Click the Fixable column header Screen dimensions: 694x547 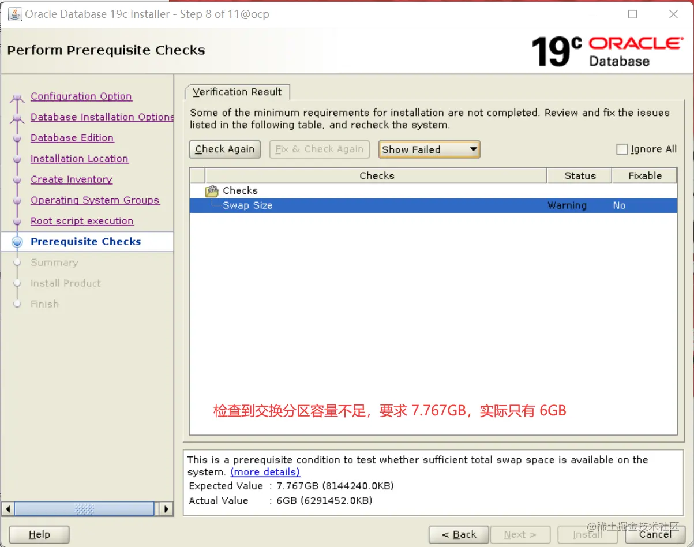point(645,176)
